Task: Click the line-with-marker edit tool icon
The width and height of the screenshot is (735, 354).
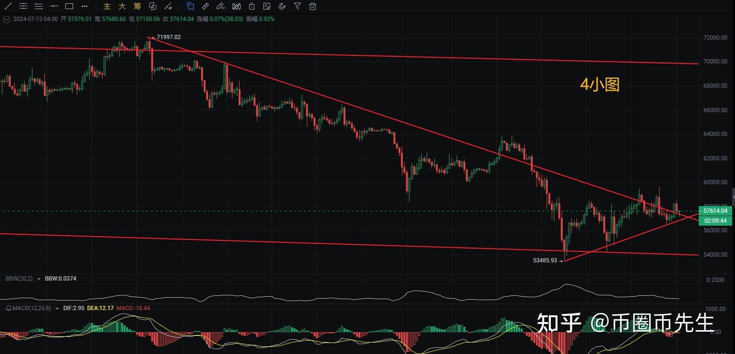Action: [x=168, y=6]
